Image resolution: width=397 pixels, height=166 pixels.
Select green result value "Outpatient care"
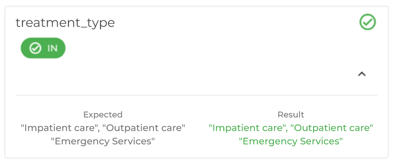coord(332,128)
